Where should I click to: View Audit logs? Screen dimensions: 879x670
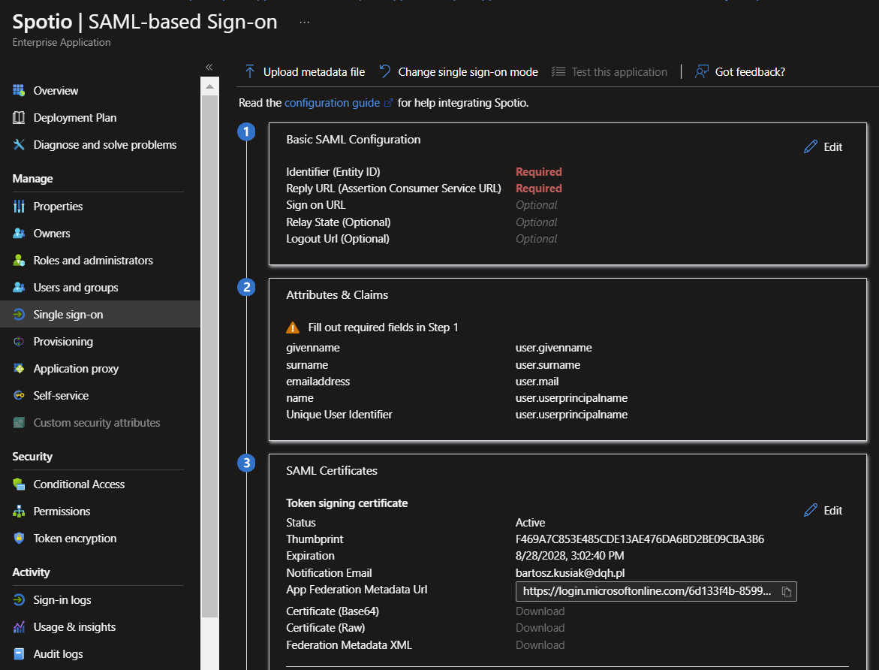pyautogui.click(x=59, y=653)
